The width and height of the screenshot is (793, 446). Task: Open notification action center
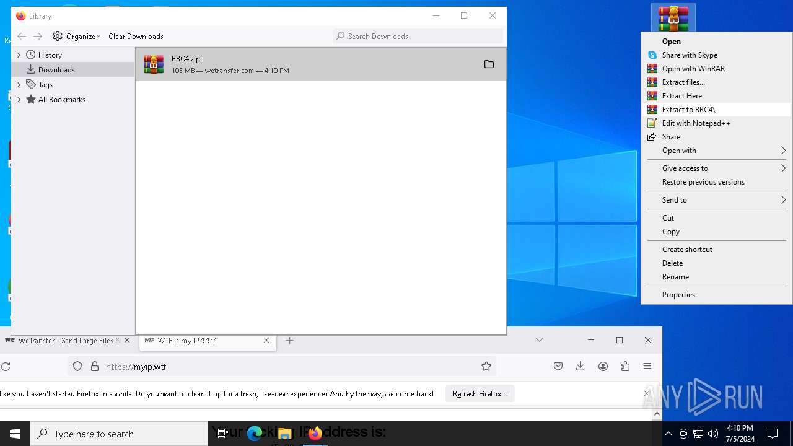coord(773,434)
